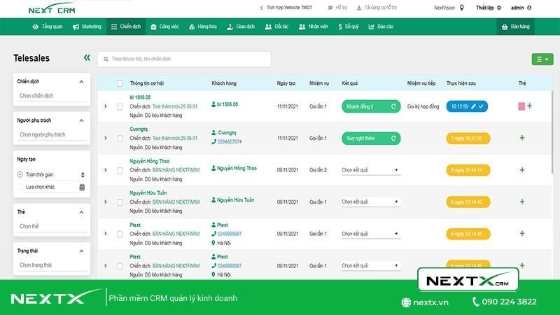The height and width of the screenshot is (315, 560).
Task: Refresh the 'Khách đồng ý' result
Action: click(393, 106)
